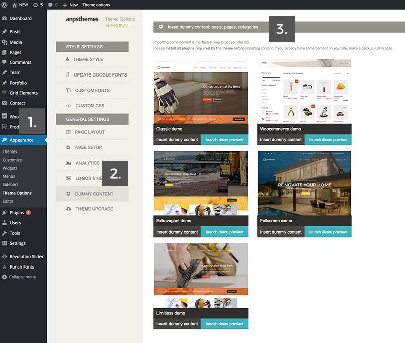Open Widgets submenu link
Screen dimensions: 405x343
(10, 168)
